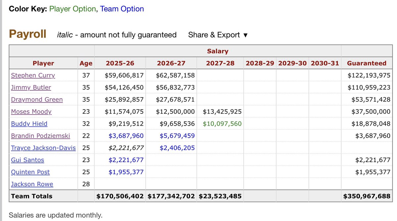Sort by the Age column header
This screenshot has width=397, height=221.
pyautogui.click(x=86, y=63)
